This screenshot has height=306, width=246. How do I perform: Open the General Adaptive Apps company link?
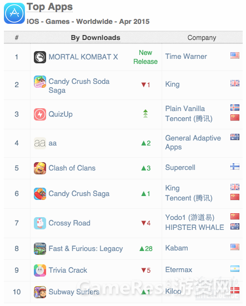(x=193, y=143)
